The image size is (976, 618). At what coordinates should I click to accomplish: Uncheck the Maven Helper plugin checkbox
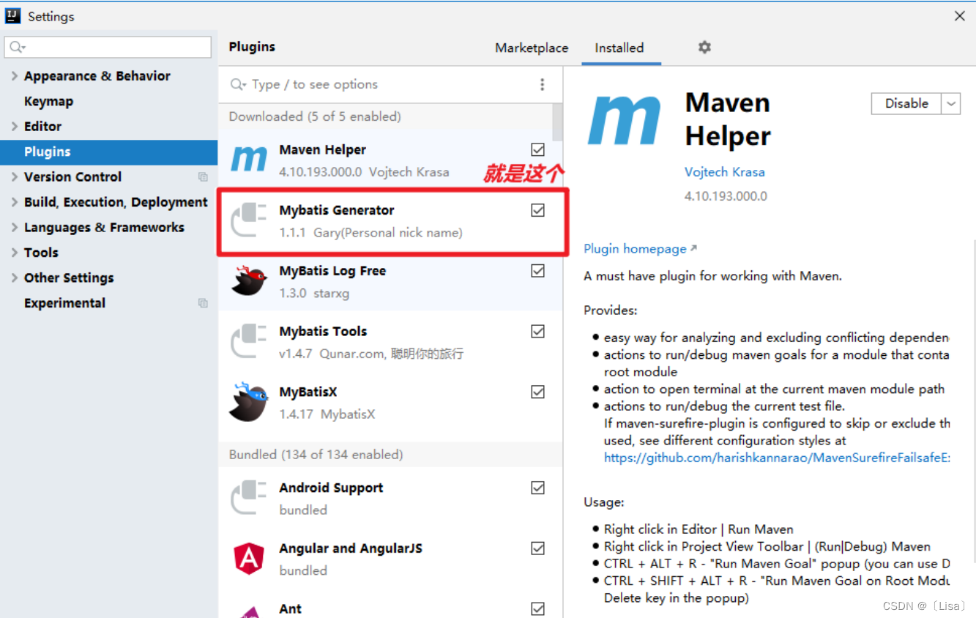click(x=538, y=149)
